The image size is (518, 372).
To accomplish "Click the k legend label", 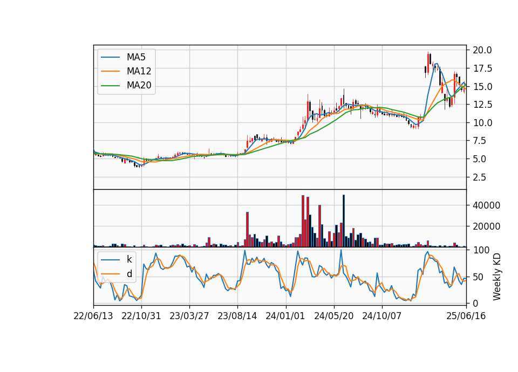I will pyautogui.click(x=129, y=259).
